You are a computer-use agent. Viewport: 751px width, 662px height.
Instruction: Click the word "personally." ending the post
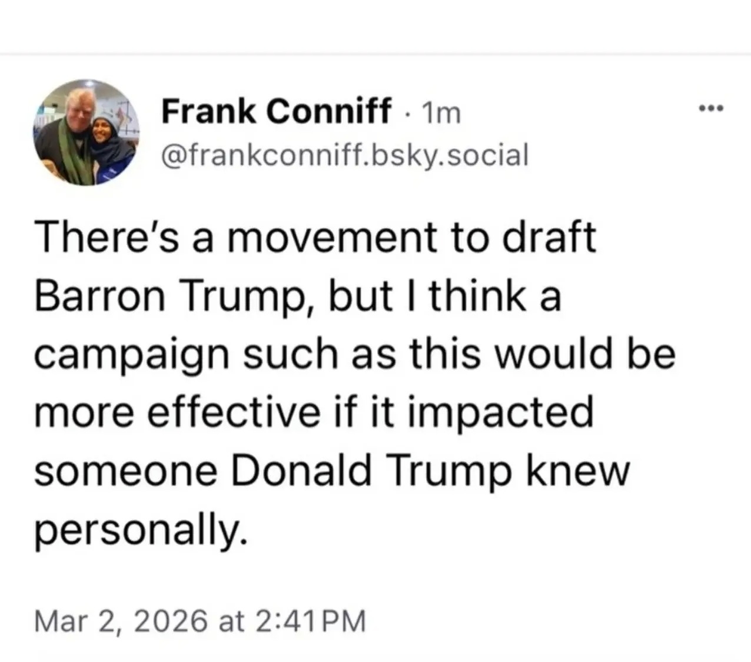(x=139, y=531)
